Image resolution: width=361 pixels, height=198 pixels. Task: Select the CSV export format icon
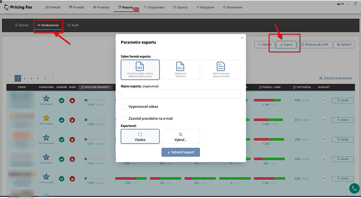pos(140,66)
